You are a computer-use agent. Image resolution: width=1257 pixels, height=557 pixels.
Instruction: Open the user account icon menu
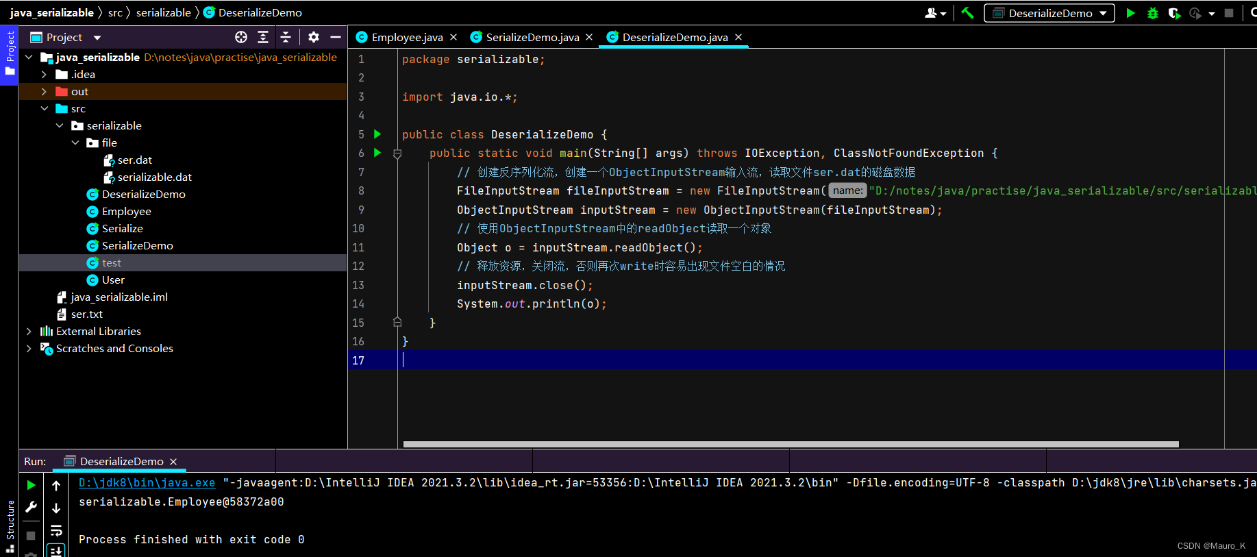point(935,12)
